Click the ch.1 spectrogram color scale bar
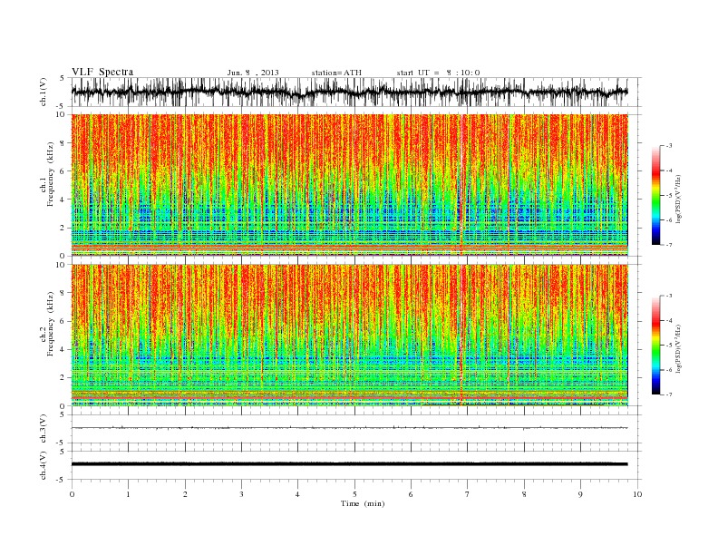Image resolution: width=718 pixels, height=555 pixels. [655, 196]
